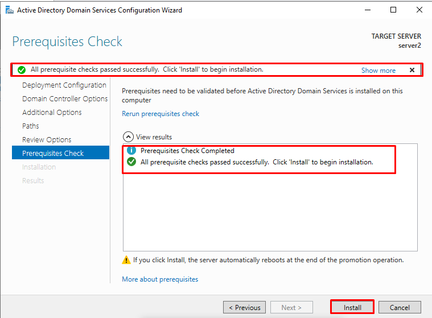Open More about prerequisites link
Viewport: 432px width, 318px height.
[x=160, y=279]
